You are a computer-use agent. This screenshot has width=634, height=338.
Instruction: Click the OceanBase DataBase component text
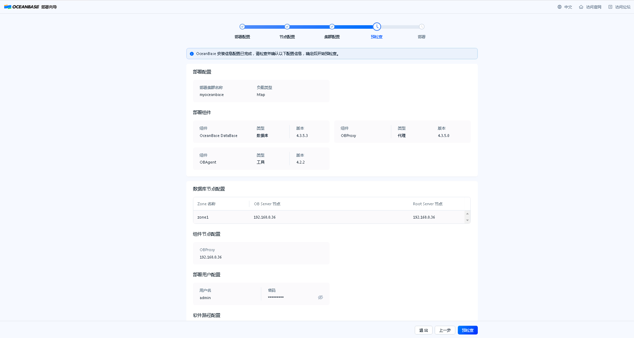pyautogui.click(x=219, y=136)
